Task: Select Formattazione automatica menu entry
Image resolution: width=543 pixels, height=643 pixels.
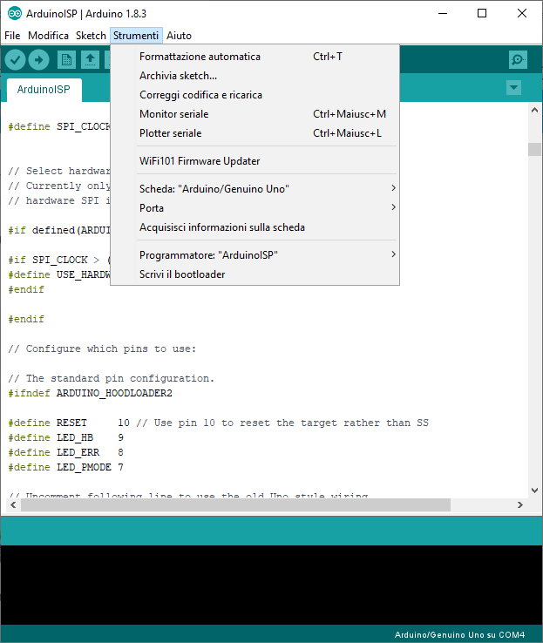Action: [x=255, y=57]
